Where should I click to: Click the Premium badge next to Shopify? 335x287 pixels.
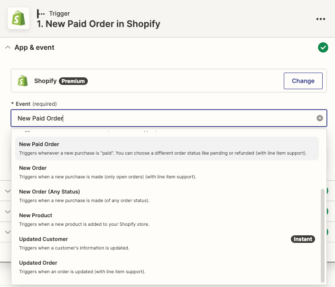coord(73,81)
